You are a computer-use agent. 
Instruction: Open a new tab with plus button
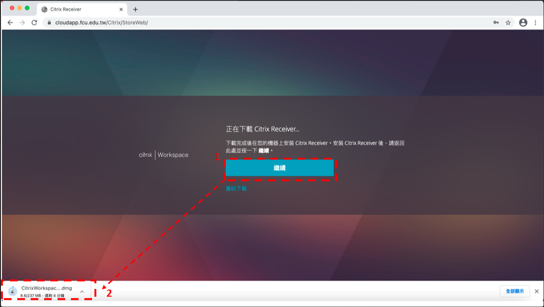point(135,10)
